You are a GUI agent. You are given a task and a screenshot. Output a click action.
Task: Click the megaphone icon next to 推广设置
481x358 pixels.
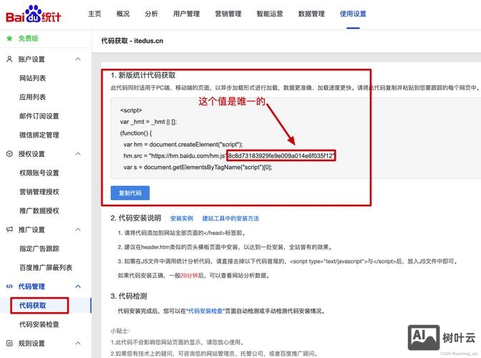tap(9, 229)
